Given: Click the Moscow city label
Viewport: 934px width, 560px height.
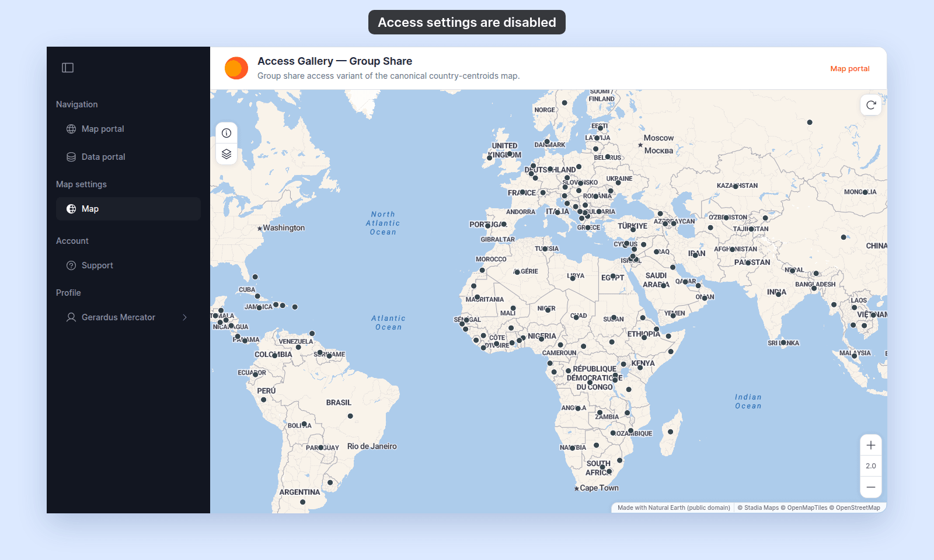Looking at the screenshot, I should (658, 138).
